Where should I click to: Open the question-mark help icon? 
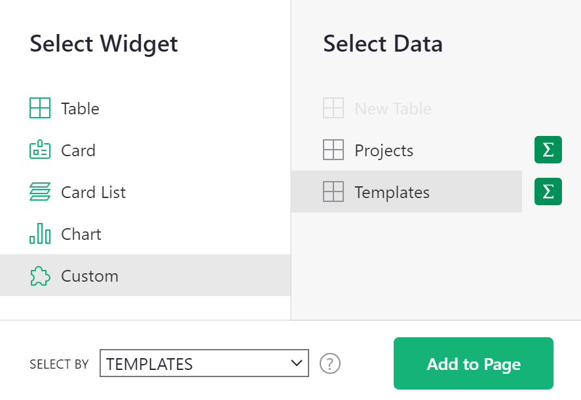coord(330,363)
